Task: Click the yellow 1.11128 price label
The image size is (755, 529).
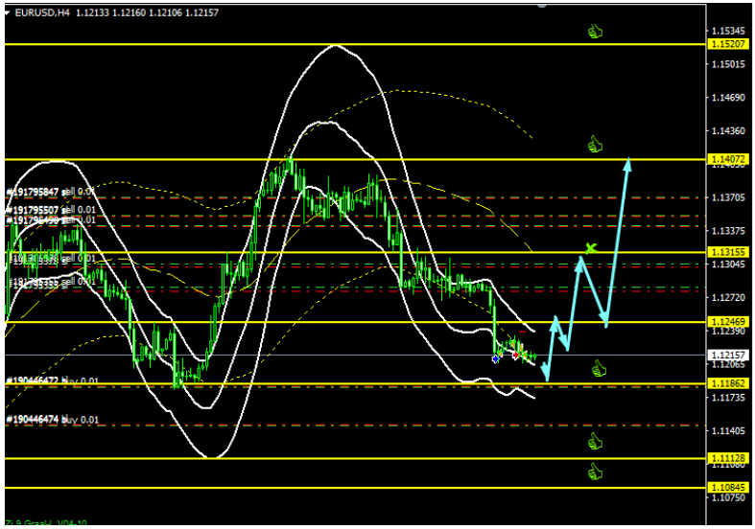Action: coord(728,458)
